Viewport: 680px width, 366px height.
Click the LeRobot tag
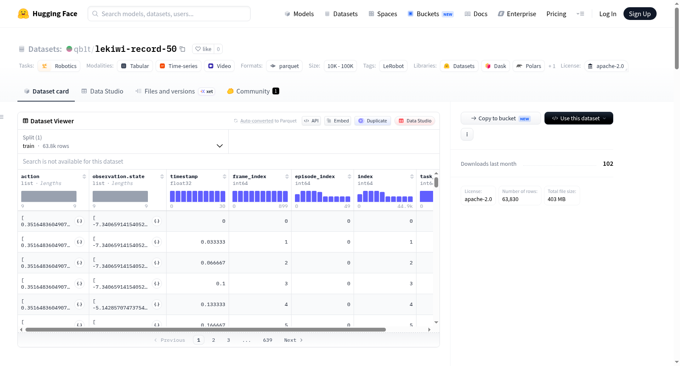point(393,66)
